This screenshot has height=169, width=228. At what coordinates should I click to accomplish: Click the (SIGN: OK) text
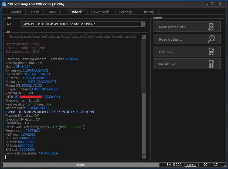tap(52, 97)
